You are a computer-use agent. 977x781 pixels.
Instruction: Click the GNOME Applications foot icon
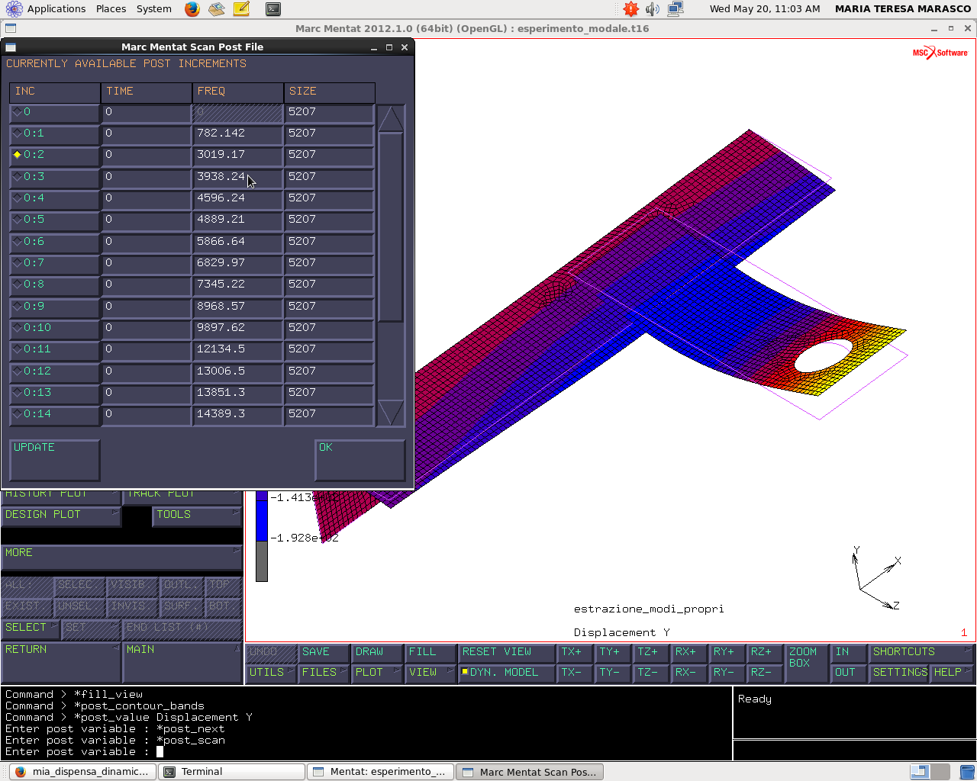click(x=14, y=9)
